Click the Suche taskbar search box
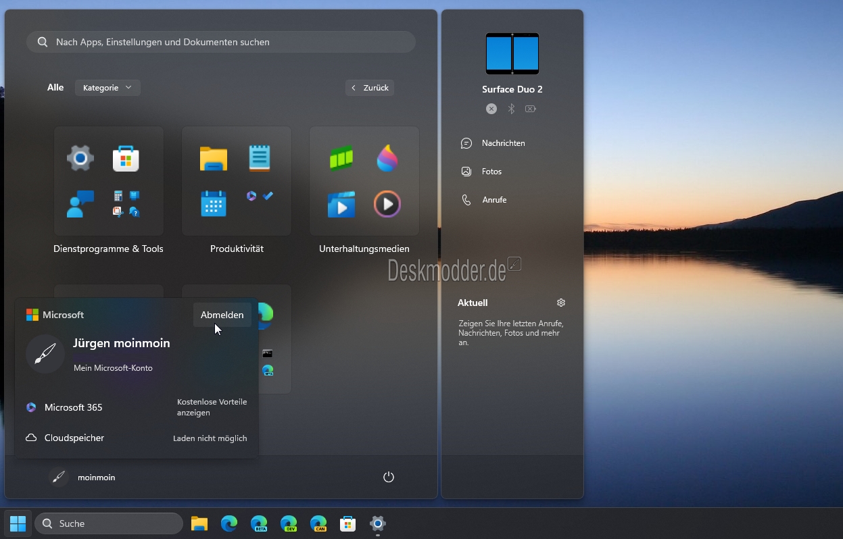Image resolution: width=843 pixels, height=539 pixels. point(109,523)
